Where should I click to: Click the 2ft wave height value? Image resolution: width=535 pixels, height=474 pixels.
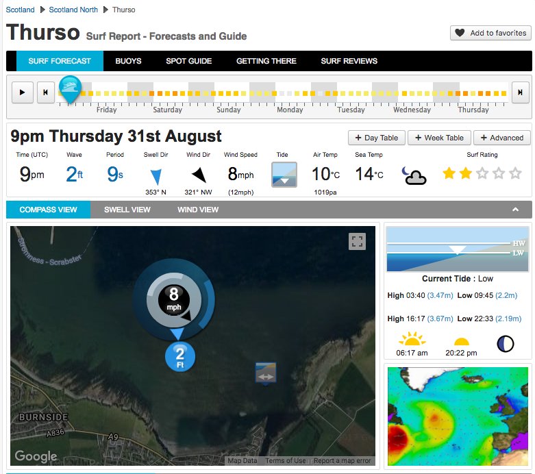(75, 174)
